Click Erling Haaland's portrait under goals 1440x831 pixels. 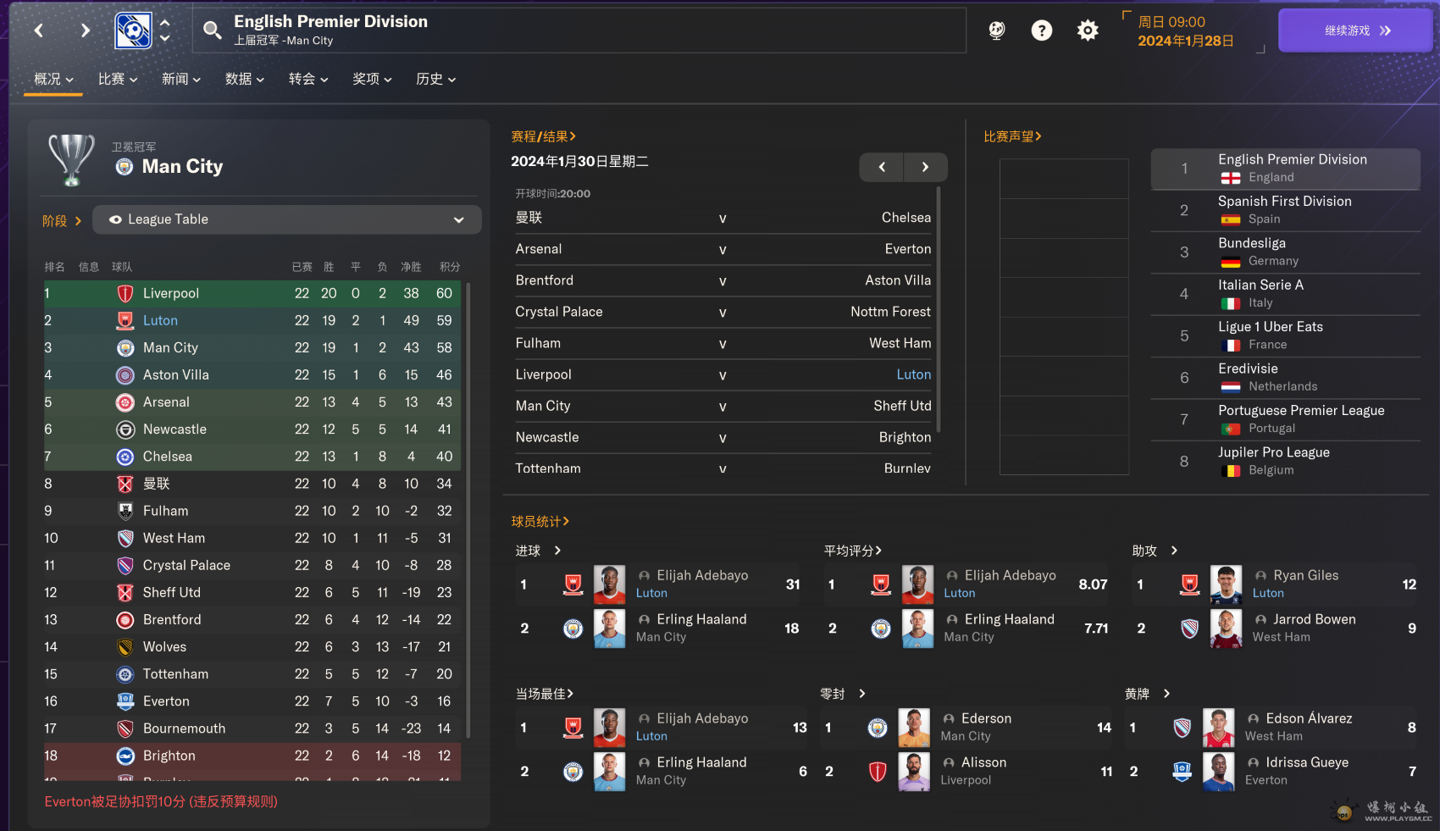609,628
